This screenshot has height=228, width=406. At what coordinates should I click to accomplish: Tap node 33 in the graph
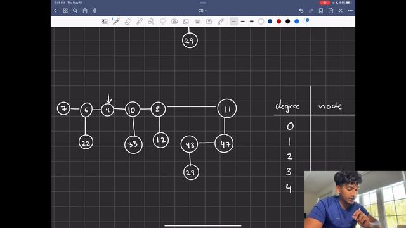coord(133,145)
